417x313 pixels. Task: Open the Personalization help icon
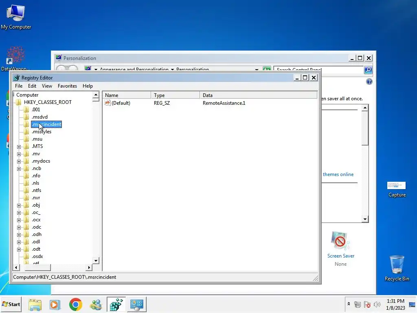pyautogui.click(x=369, y=82)
